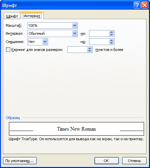Viewport: 150px width, 168px height.
Task: Open the help question mark button
Action: (137, 5)
